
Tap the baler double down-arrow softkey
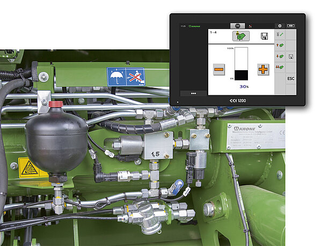click(280, 68)
